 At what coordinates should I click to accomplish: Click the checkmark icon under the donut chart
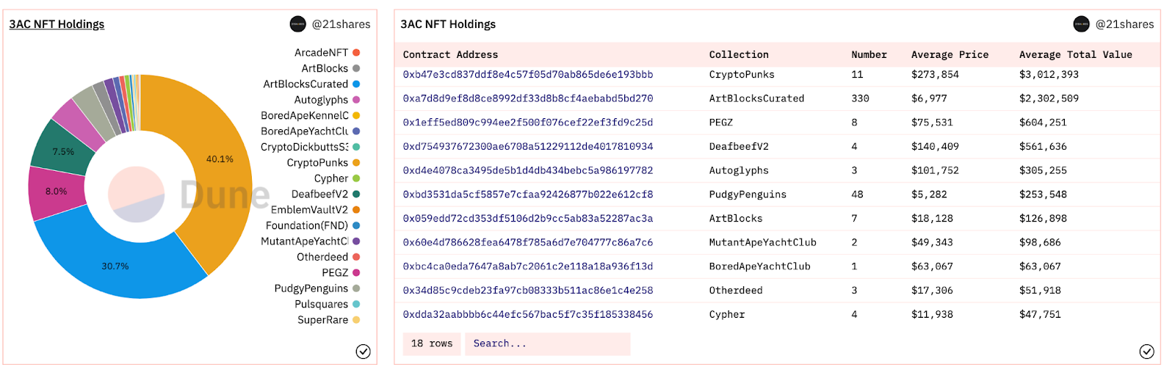point(363,352)
